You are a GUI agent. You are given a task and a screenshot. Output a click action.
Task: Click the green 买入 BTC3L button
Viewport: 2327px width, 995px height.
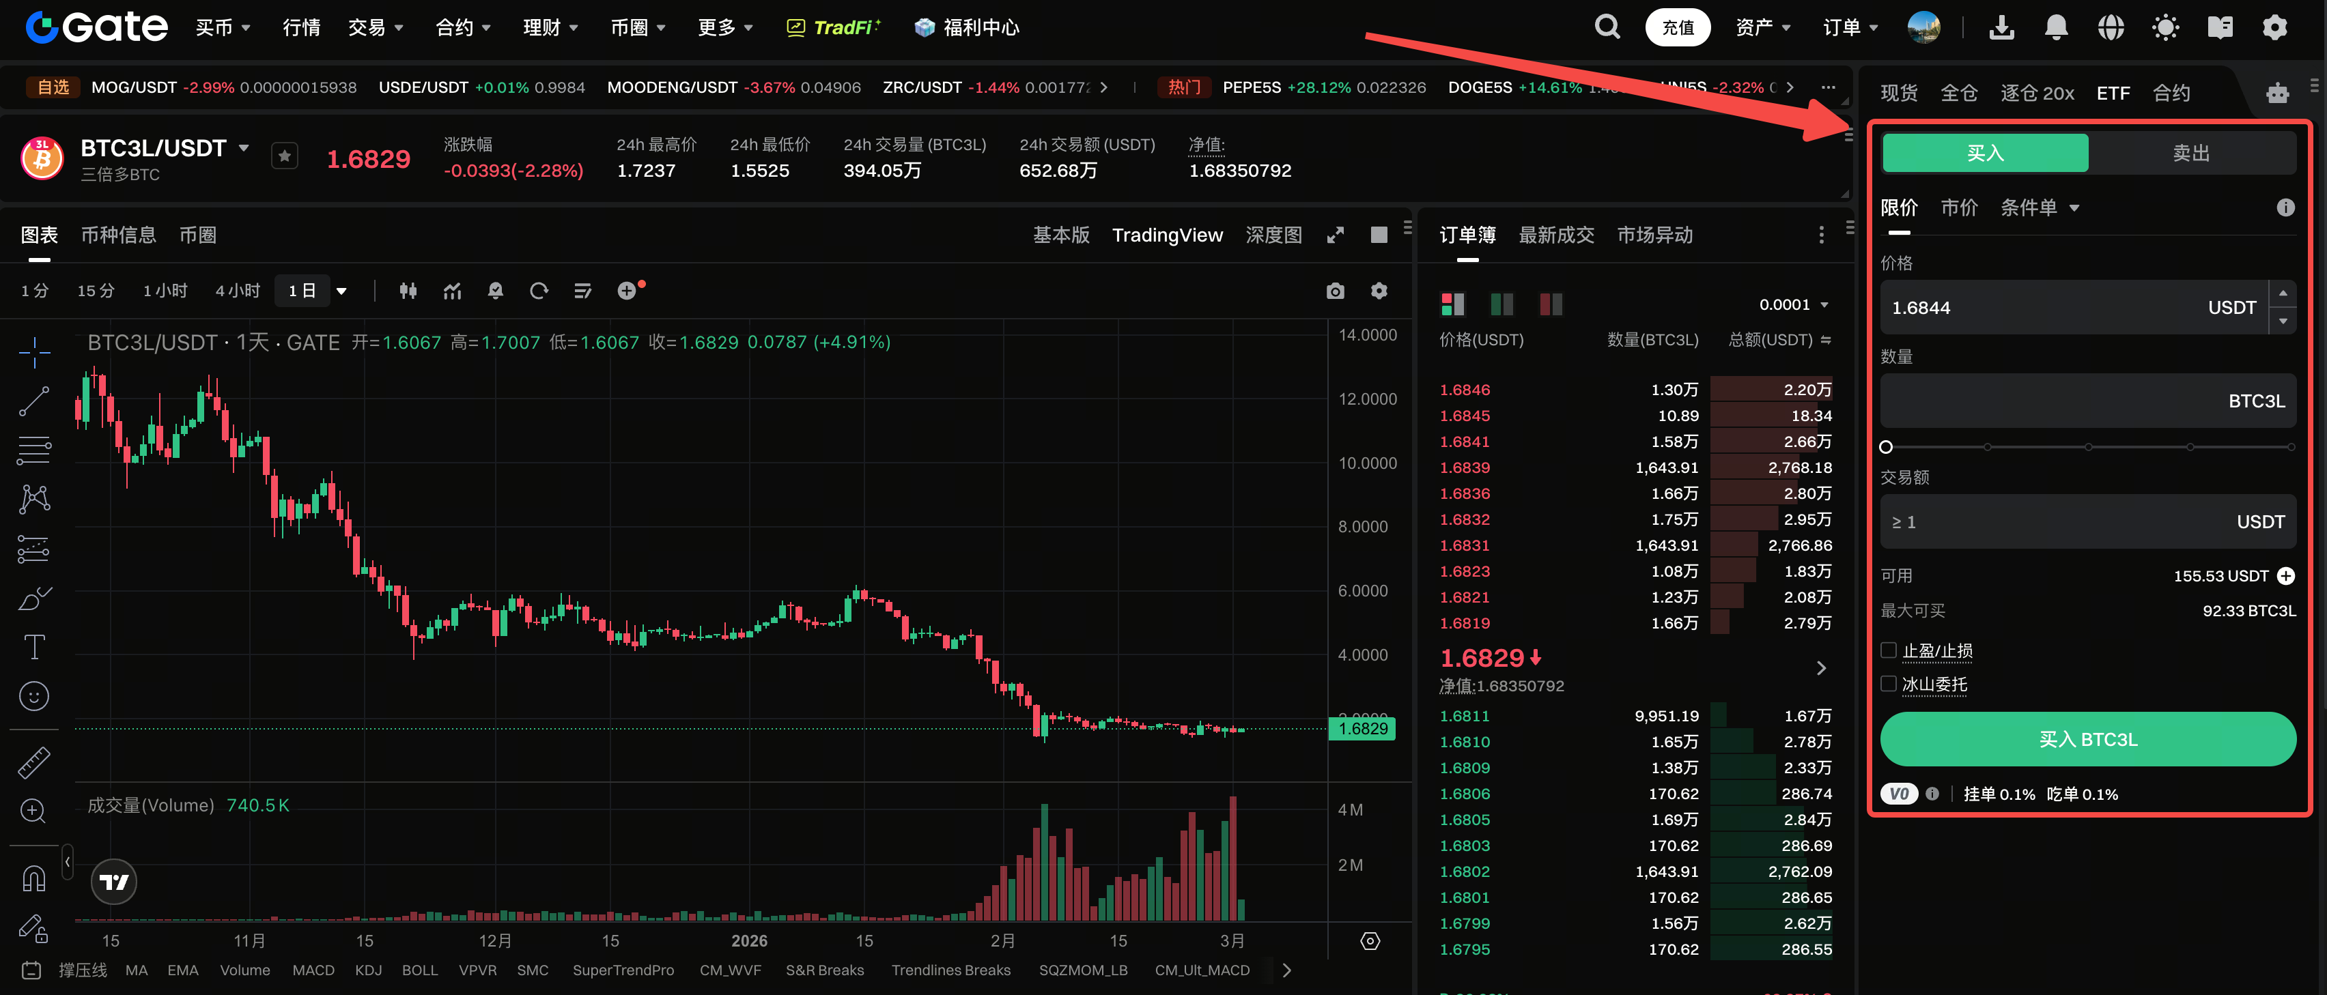(2087, 738)
